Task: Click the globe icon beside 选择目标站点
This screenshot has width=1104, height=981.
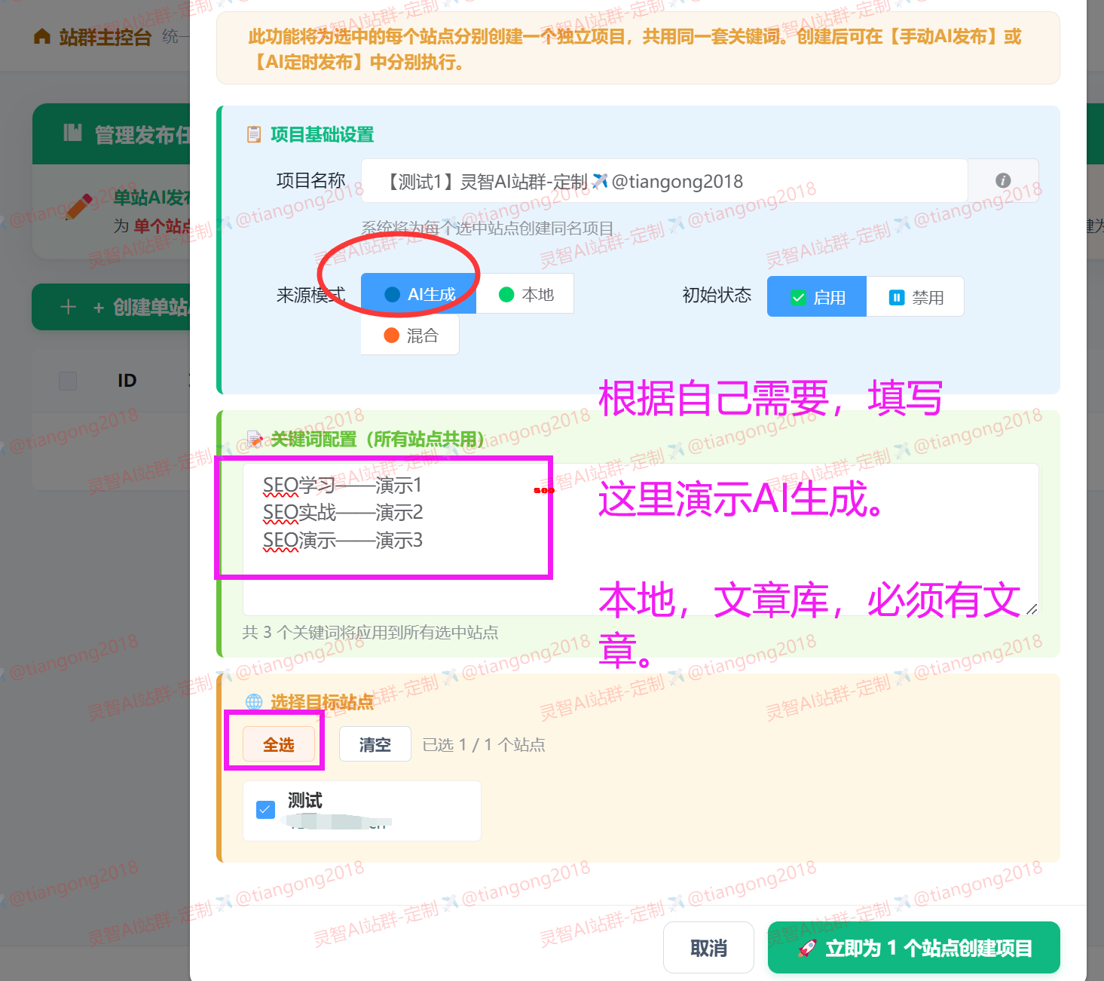Action: [x=254, y=701]
